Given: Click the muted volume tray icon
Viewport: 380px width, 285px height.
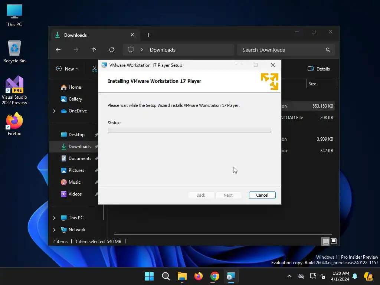Looking at the screenshot, I should (322, 276).
